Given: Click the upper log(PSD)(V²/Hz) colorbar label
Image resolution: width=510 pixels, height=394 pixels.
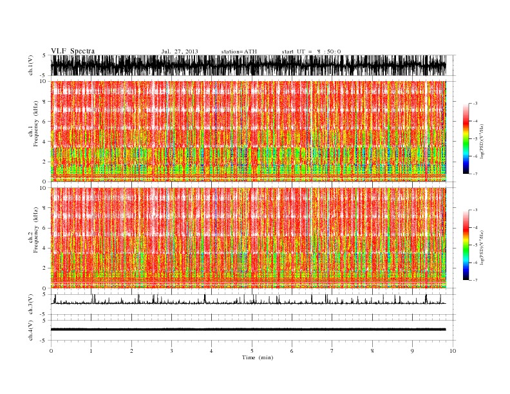Looking at the screenshot, I should coord(482,141).
